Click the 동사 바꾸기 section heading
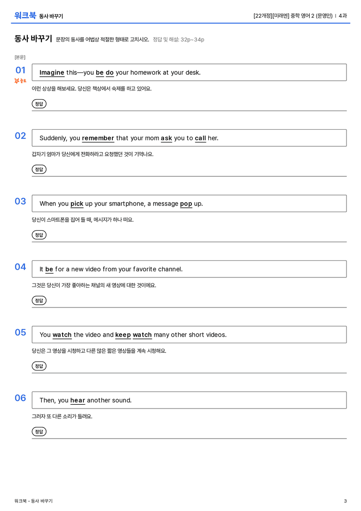Image resolution: width=361 pixels, height=511 pixels. (x=33, y=39)
